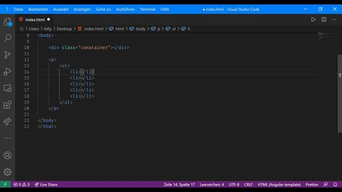Place cursor on closing body tag line 22
342x192 pixels.
pyautogui.click(x=47, y=121)
